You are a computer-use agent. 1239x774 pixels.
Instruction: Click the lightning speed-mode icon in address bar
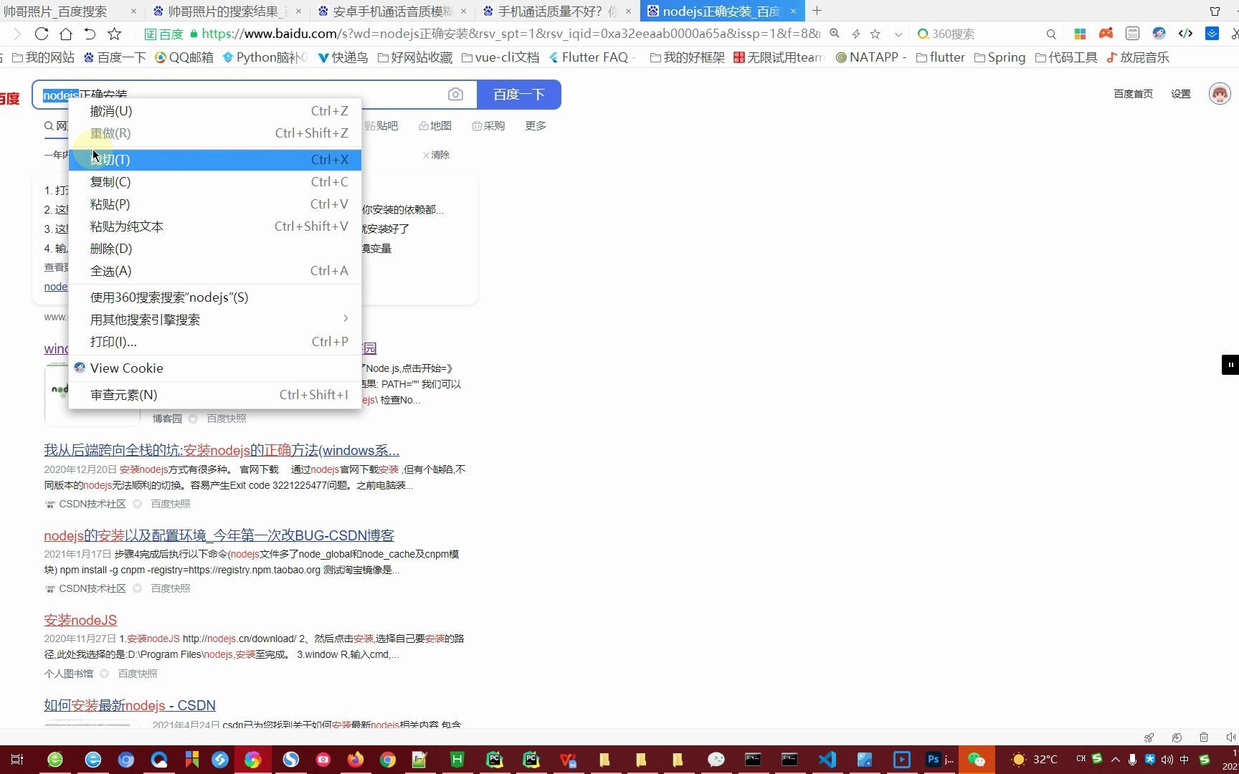pyautogui.click(x=855, y=34)
